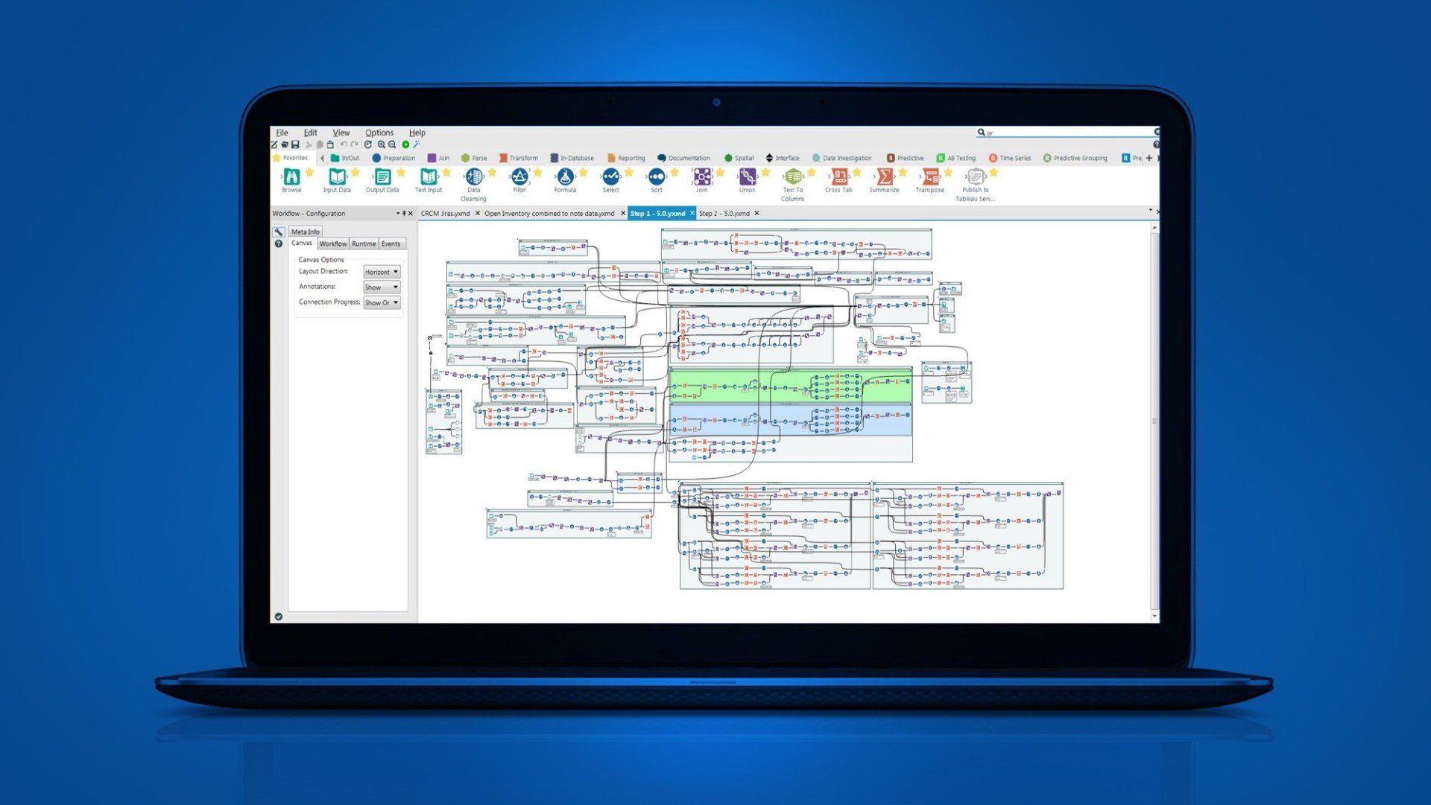Click the Meta Info tab button
1431x805 pixels.
pos(305,232)
